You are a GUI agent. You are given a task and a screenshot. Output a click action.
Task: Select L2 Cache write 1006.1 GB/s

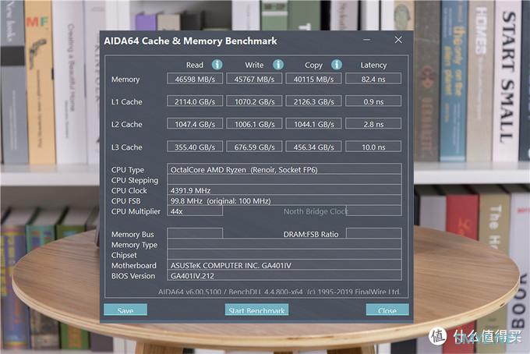254,124
